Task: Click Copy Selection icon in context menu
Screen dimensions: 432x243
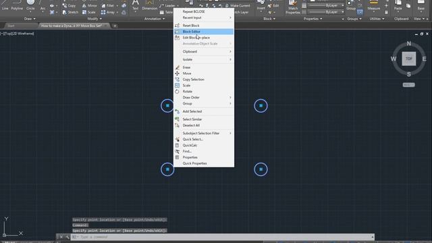Action: 177,80
